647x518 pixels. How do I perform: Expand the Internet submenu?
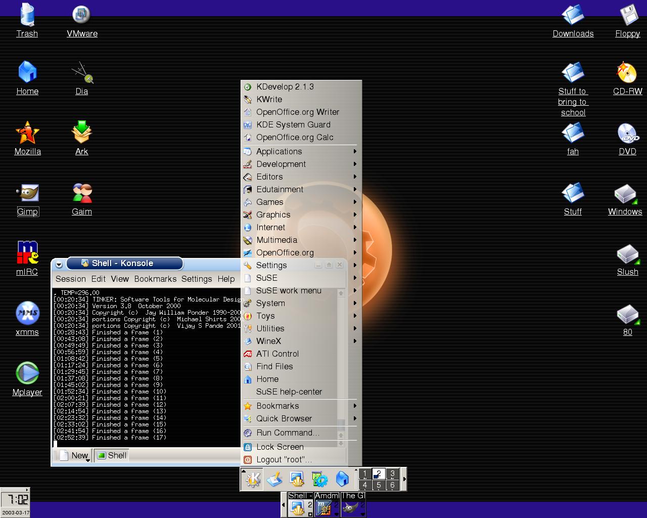[x=301, y=227]
